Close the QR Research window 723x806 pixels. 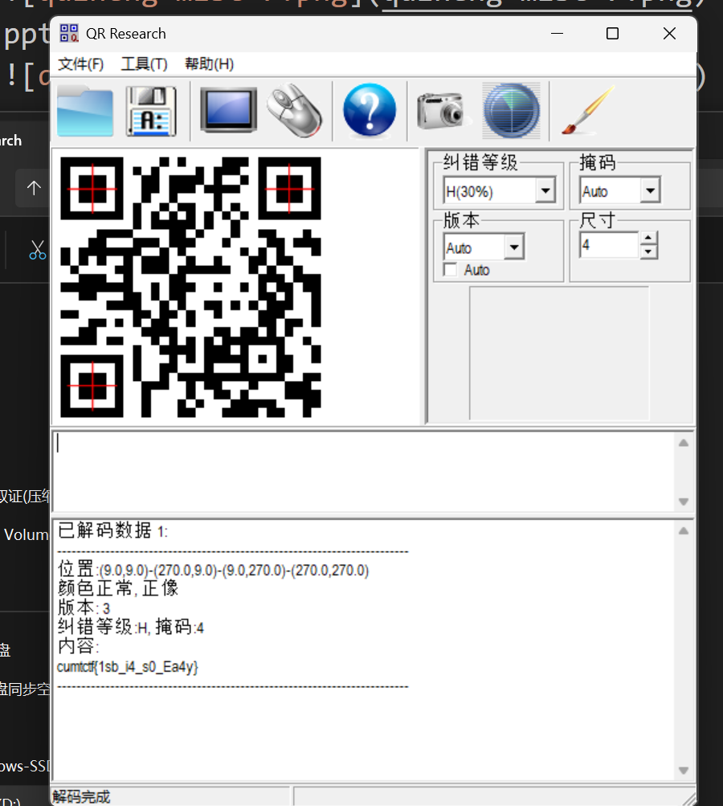pos(669,34)
